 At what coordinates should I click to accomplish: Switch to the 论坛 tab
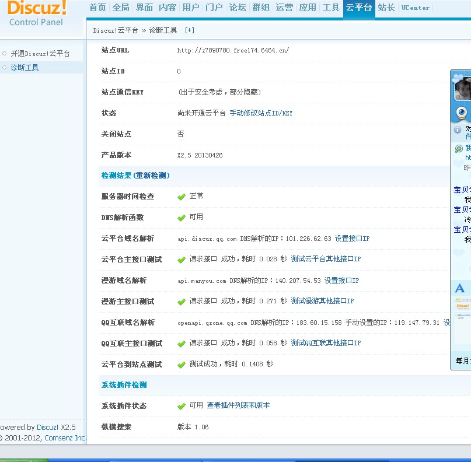238,8
